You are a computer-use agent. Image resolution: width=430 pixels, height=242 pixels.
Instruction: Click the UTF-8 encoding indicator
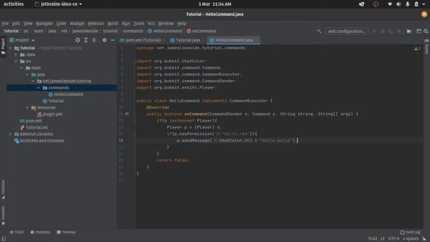(x=394, y=239)
